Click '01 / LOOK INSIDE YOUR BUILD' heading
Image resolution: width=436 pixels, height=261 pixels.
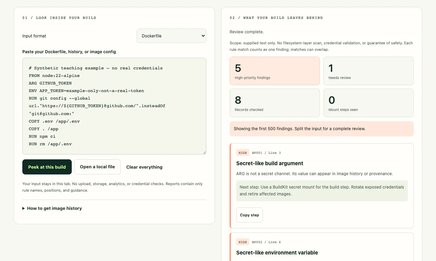coord(59,18)
